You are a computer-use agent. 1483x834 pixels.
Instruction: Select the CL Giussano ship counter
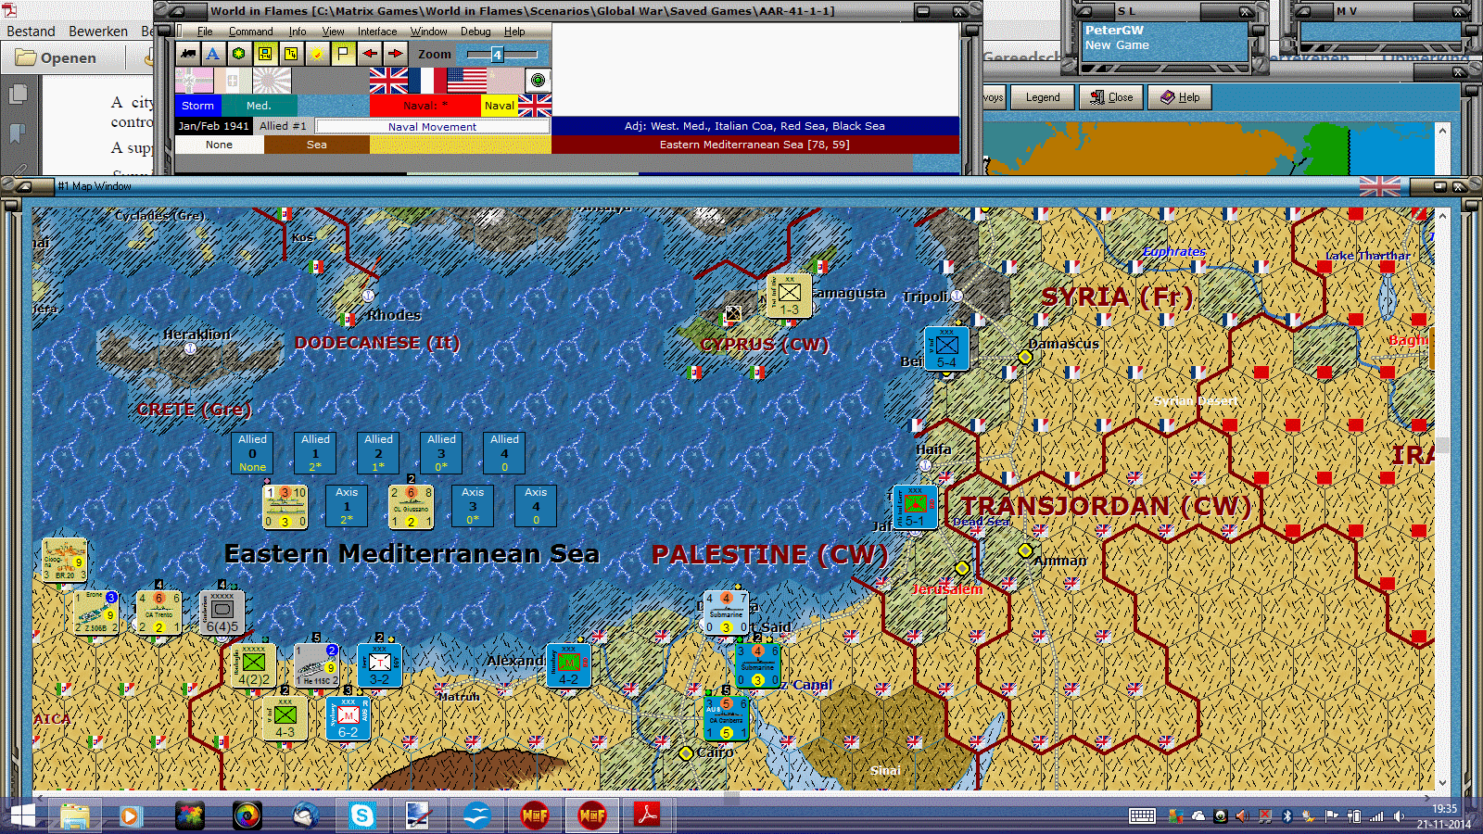(x=411, y=507)
